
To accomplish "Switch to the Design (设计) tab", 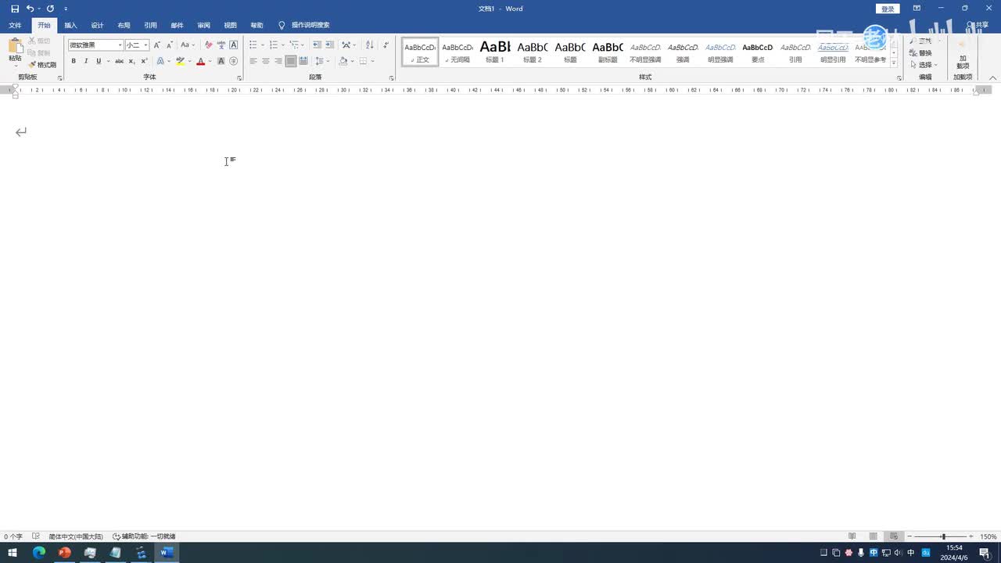I will tap(97, 25).
